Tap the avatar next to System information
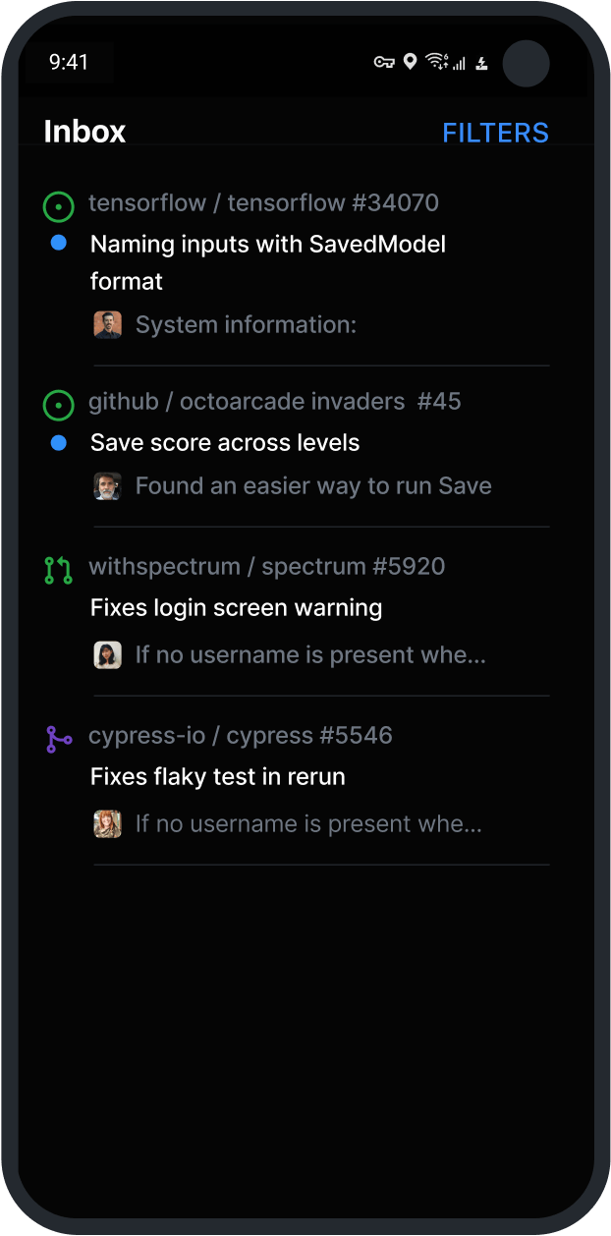The height and width of the screenshot is (1236, 611). (107, 325)
